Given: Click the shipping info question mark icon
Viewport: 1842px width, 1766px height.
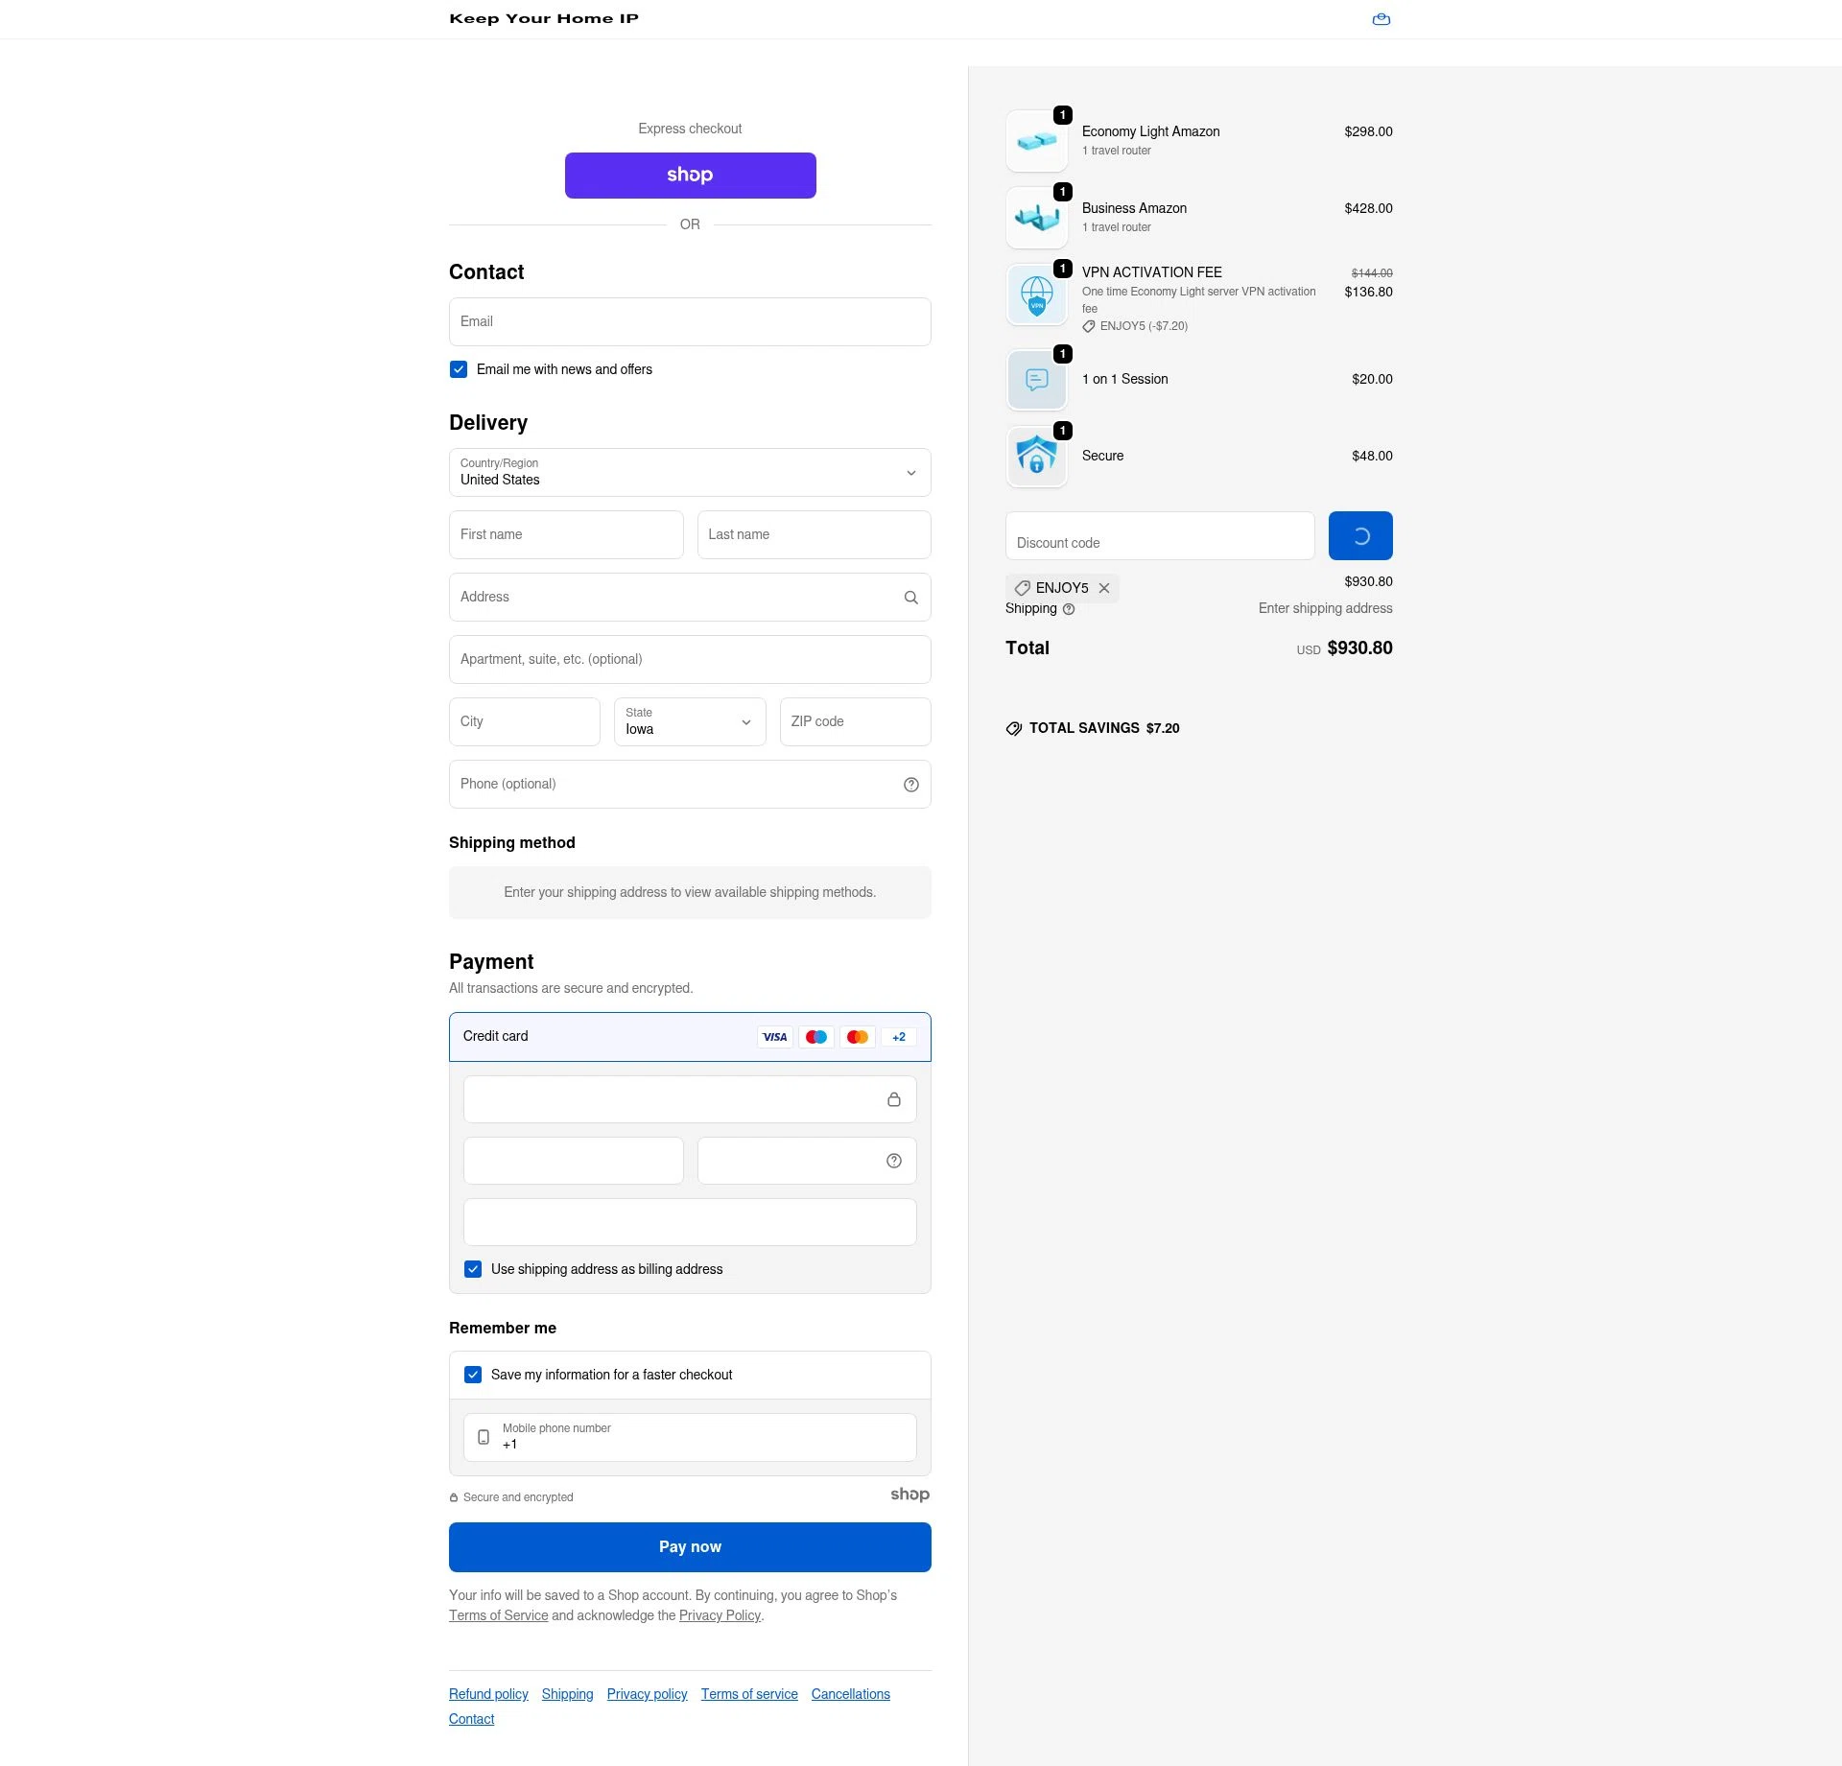Looking at the screenshot, I should pos(1070,609).
